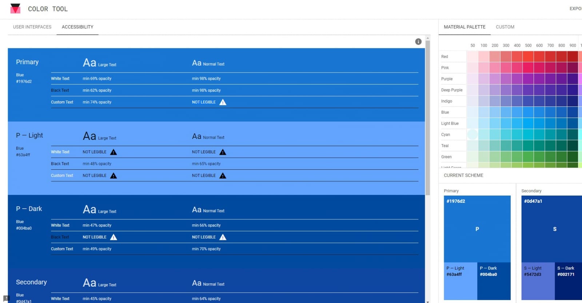Click warning icon in Primary Custom Text row
Screen dimensions: 582x303
[223, 102]
